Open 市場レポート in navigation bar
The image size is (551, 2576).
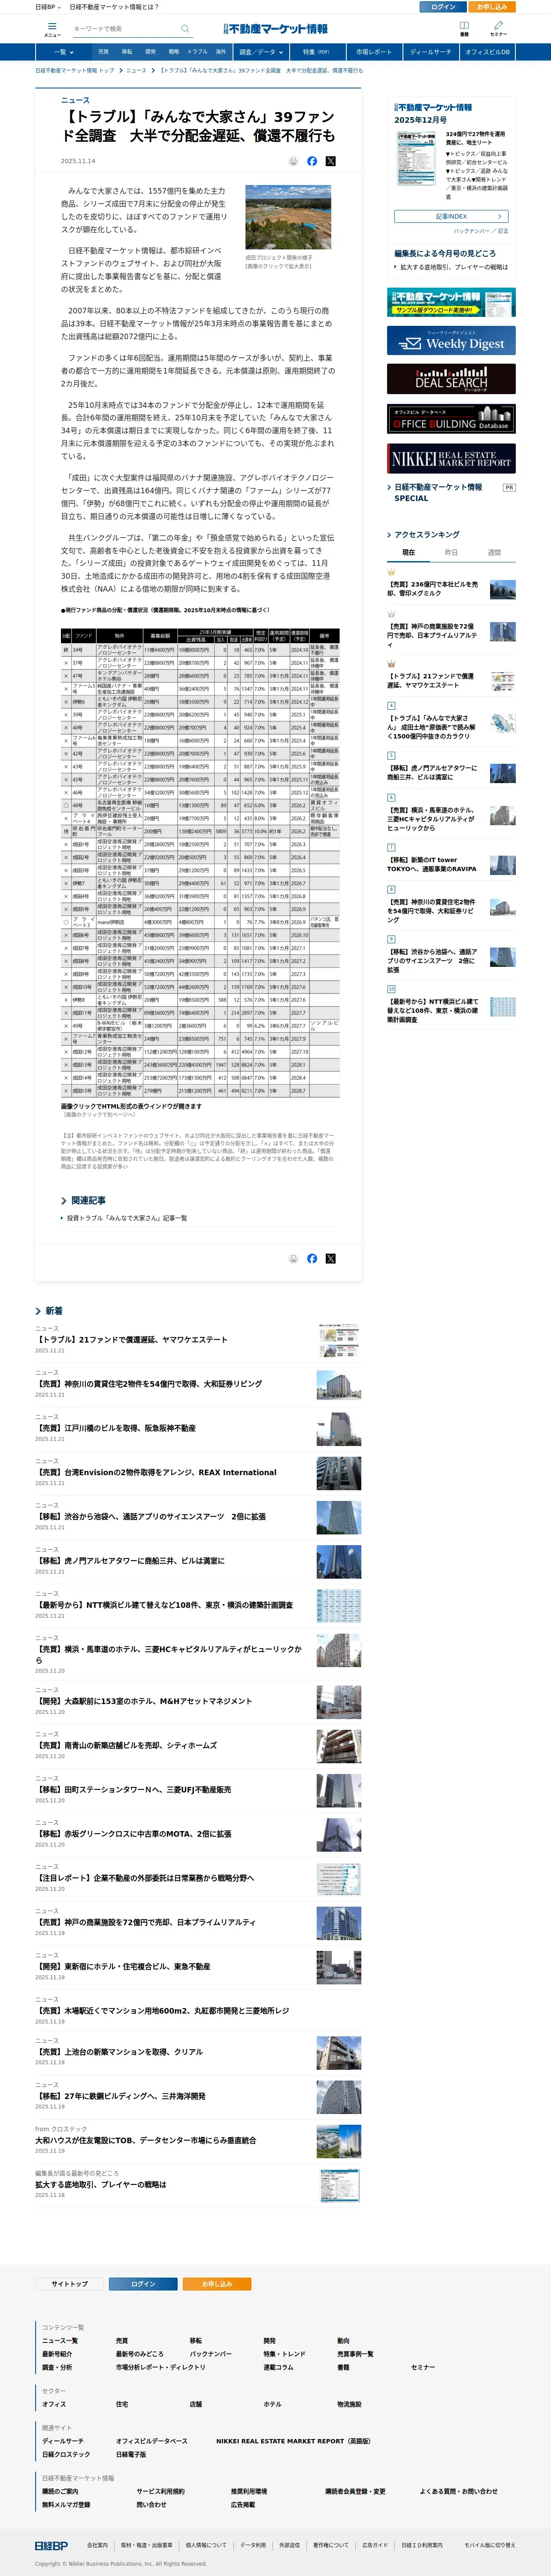point(374,52)
